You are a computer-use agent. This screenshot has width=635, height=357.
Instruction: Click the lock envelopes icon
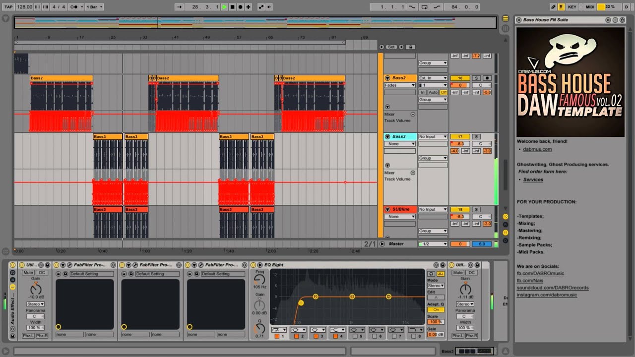pyautogui.click(x=410, y=47)
